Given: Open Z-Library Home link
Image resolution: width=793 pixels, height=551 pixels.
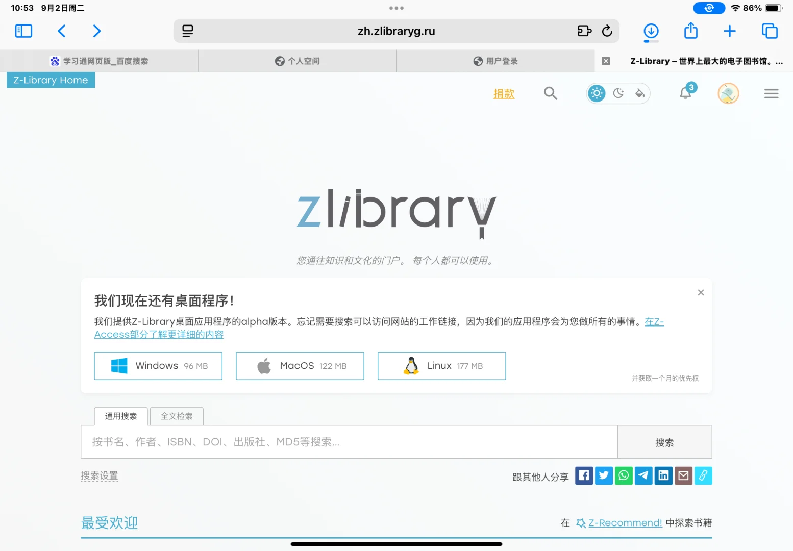Looking at the screenshot, I should 51,80.
